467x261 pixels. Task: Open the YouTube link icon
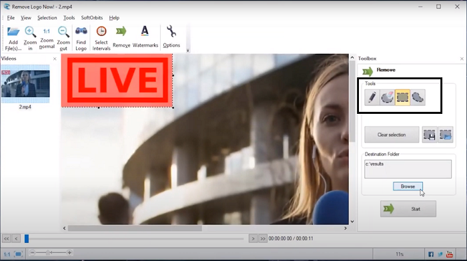450,254
